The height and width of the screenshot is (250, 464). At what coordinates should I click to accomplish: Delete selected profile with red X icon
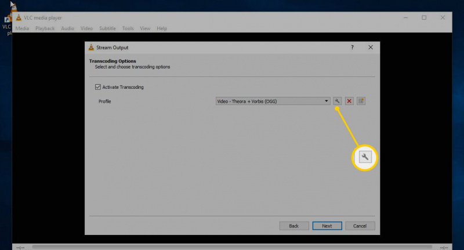coord(349,101)
